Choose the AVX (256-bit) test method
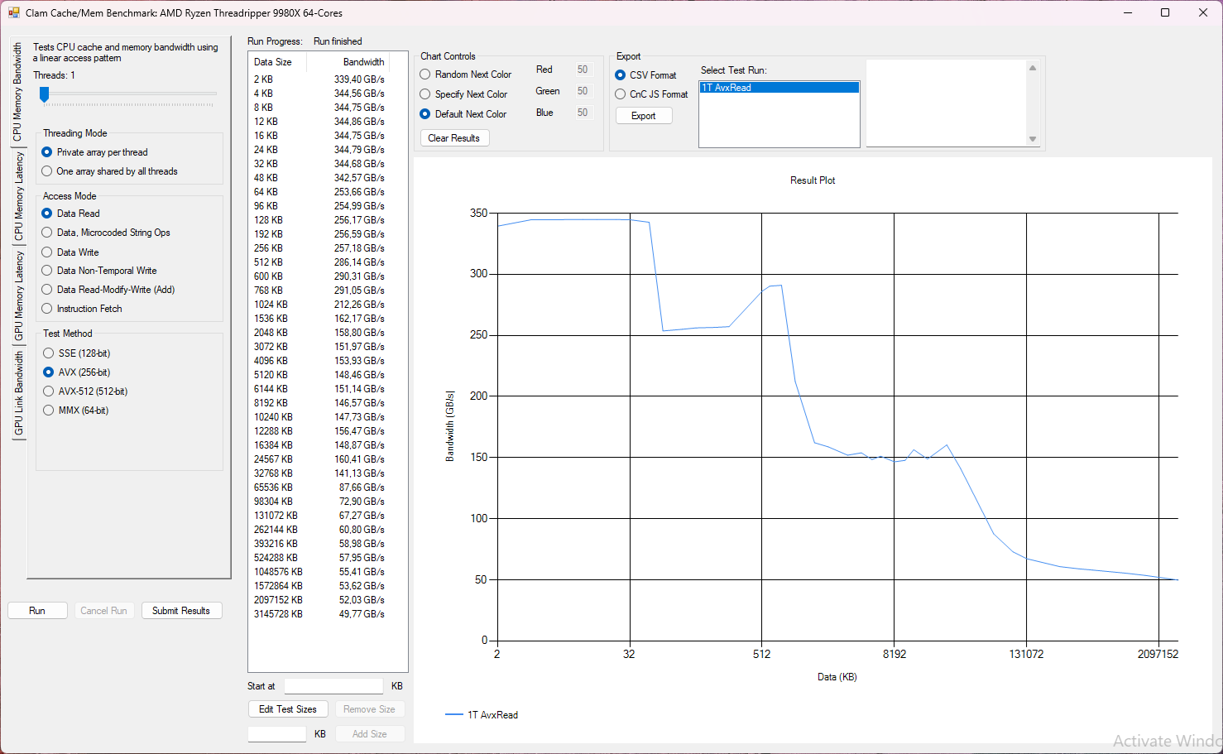This screenshot has width=1223, height=754. point(77,372)
